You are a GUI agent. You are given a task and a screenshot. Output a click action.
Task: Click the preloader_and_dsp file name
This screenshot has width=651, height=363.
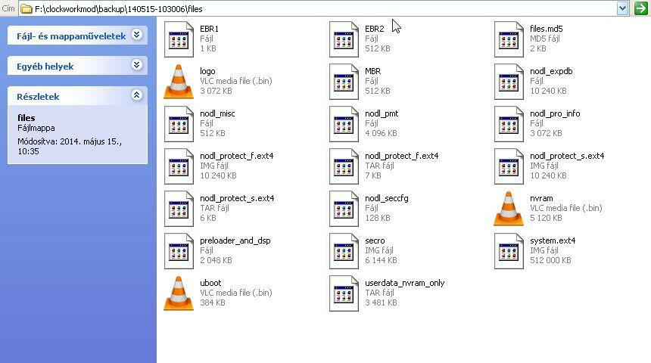click(x=235, y=240)
